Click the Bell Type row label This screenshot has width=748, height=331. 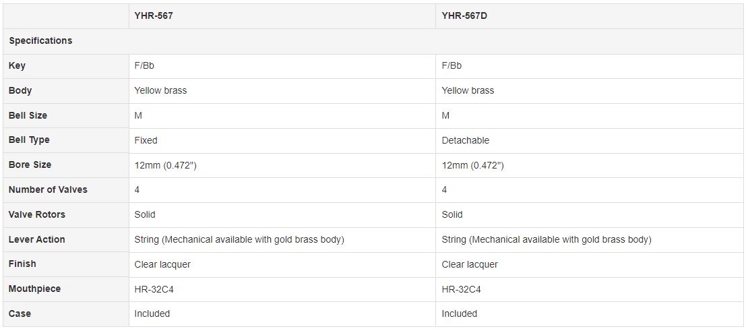coord(29,140)
